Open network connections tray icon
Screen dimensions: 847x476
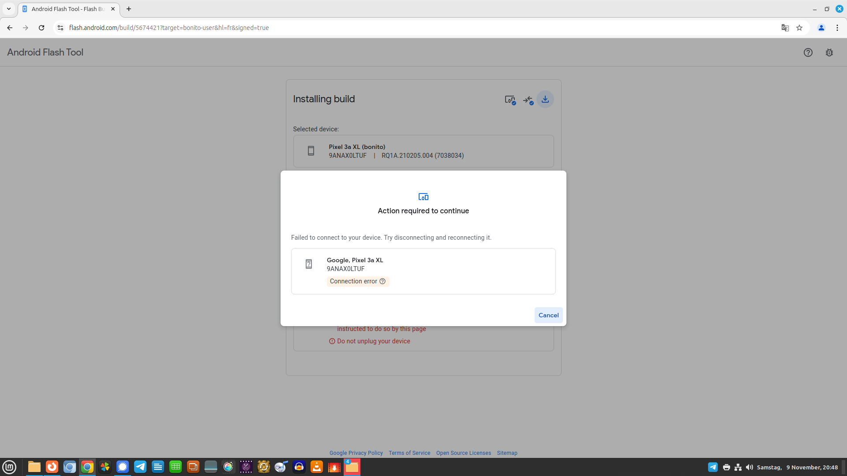pos(738,467)
